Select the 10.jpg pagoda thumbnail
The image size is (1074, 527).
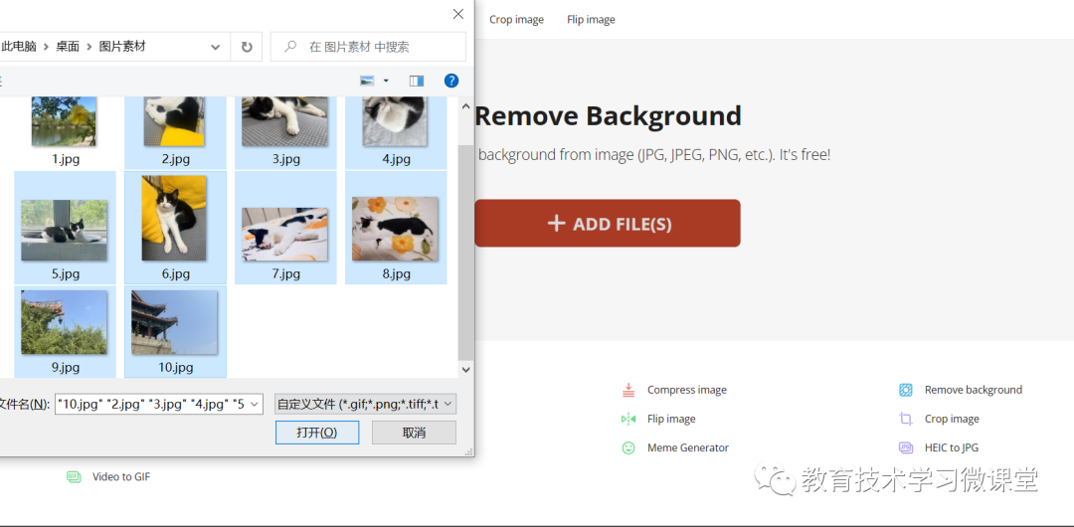tap(174, 322)
